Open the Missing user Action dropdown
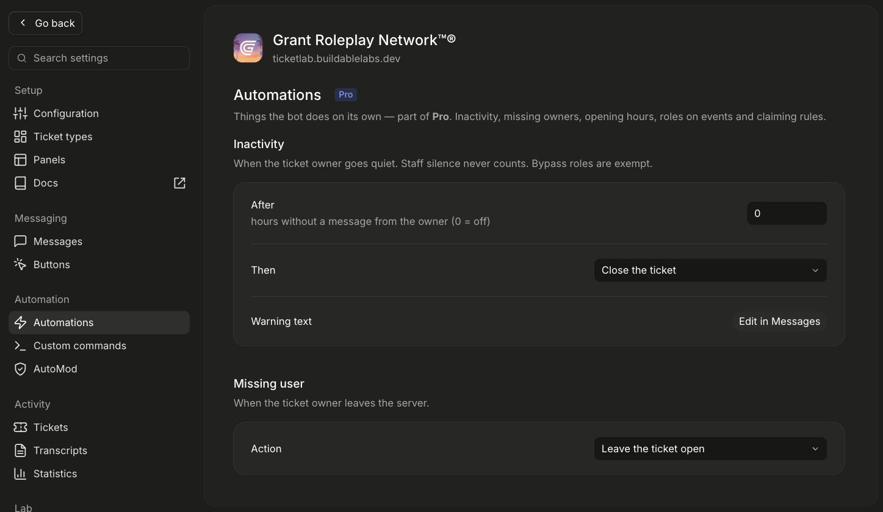The image size is (883, 512). coord(710,449)
